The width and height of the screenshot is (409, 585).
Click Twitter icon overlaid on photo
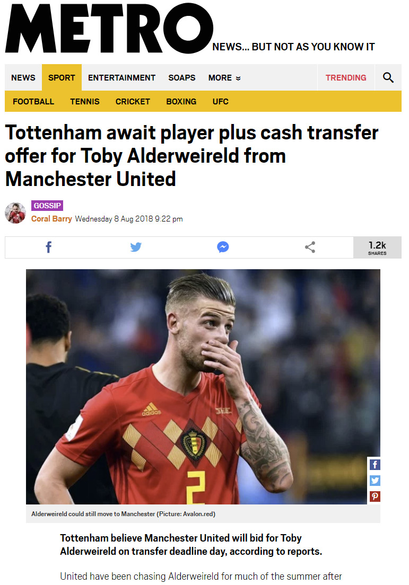(x=375, y=481)
